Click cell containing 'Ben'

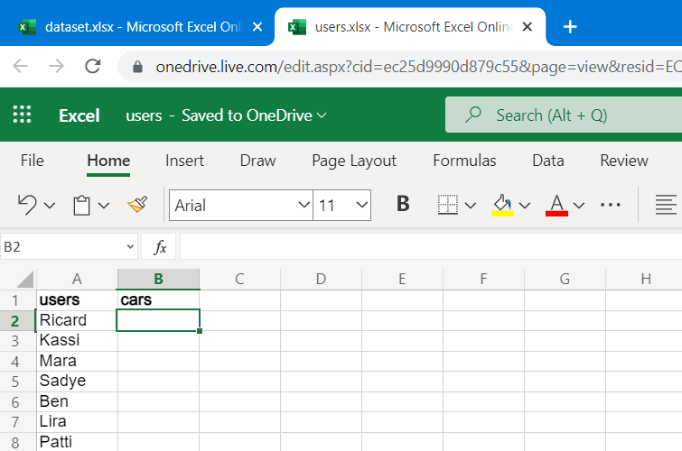click(x=77, y=402)
